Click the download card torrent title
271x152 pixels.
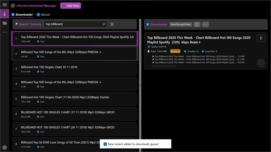pos(199,40)
